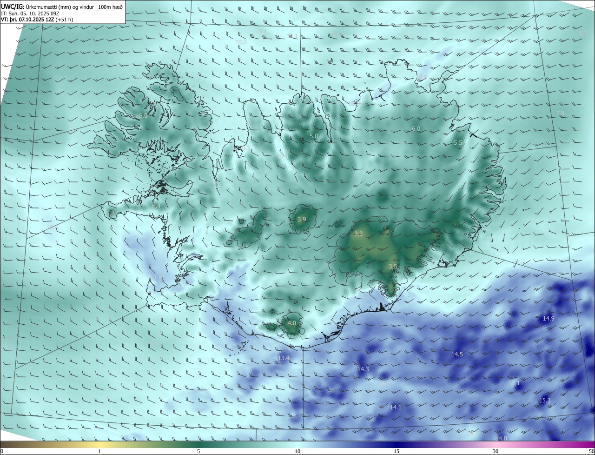Viewport: 595px width, 455px height.
Task: Click the 10 tick label on the color scale
Action: coord(297,451)
